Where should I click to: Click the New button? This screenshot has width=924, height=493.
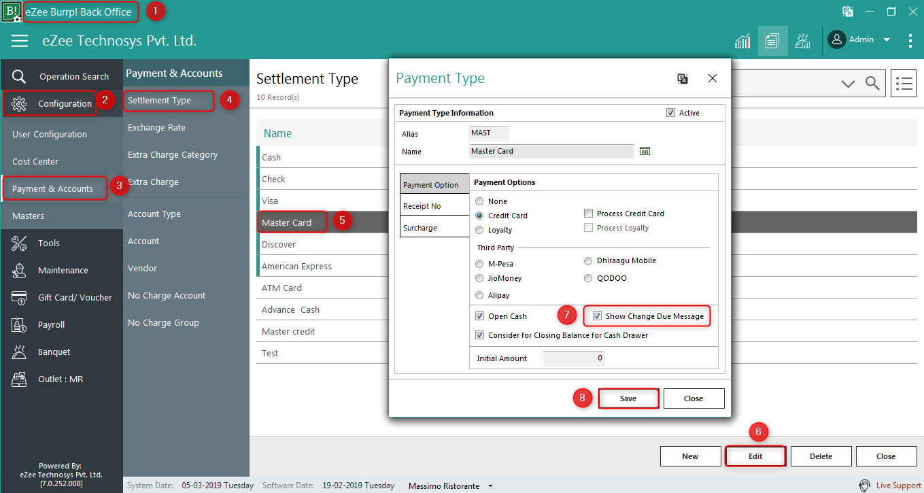[690, 456]
